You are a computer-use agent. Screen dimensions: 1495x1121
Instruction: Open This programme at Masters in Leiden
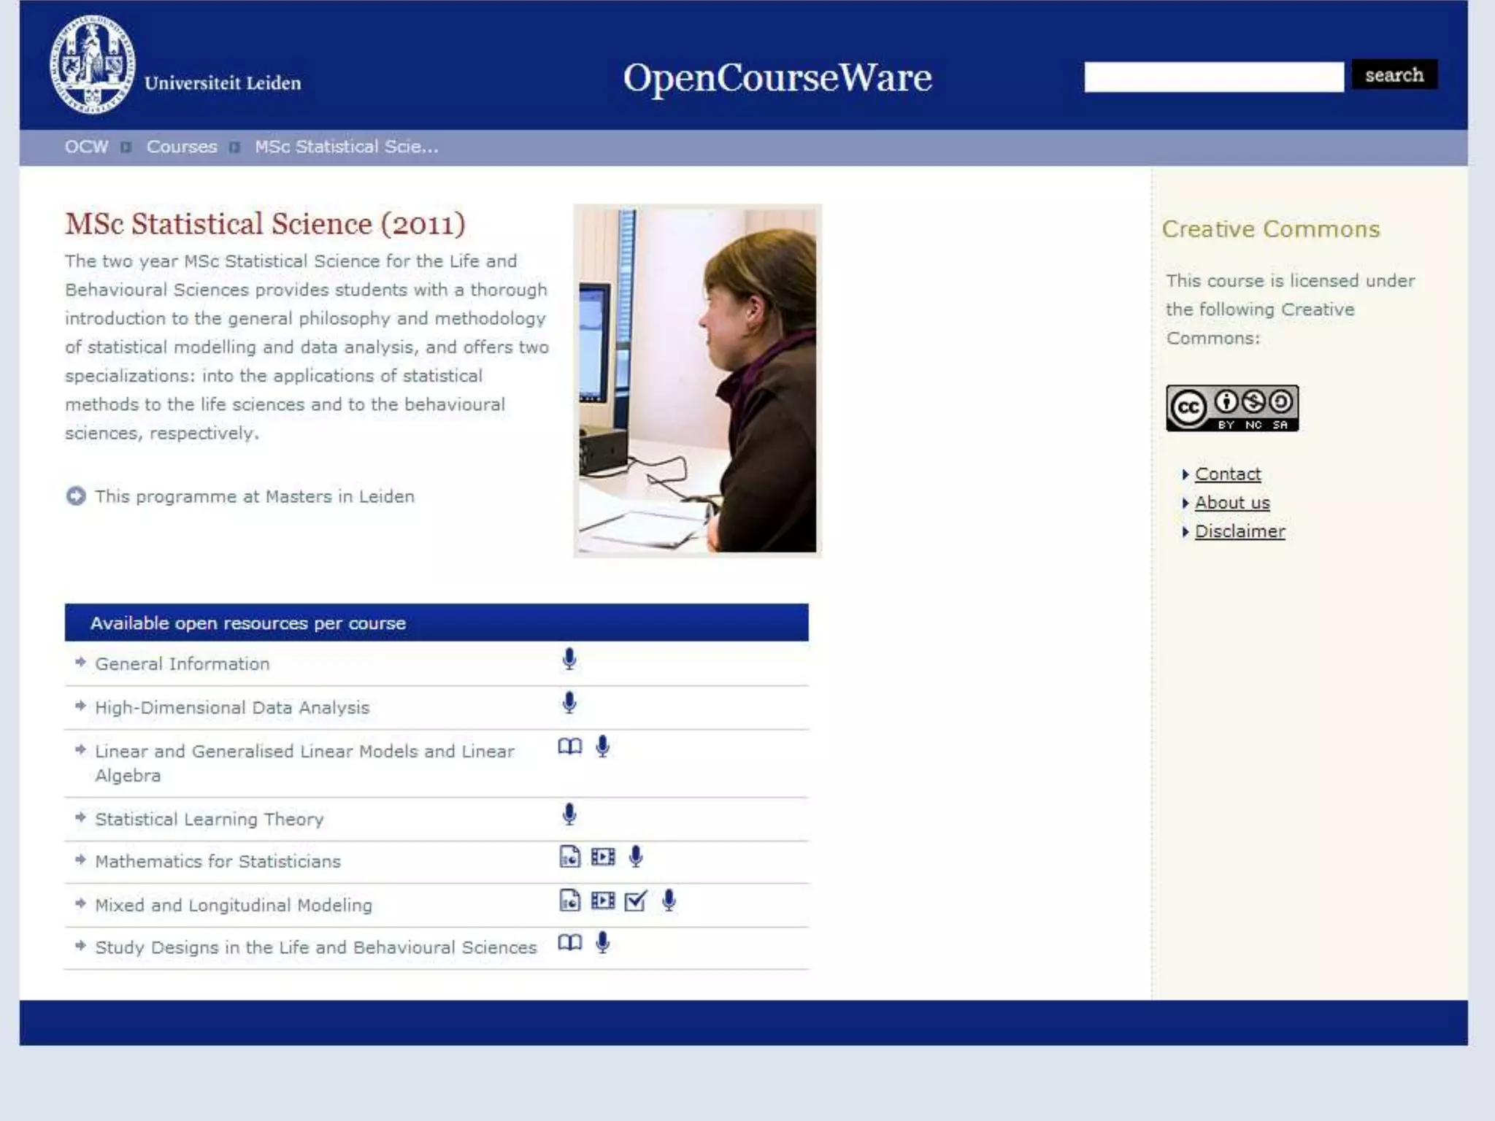coord(254,497)
